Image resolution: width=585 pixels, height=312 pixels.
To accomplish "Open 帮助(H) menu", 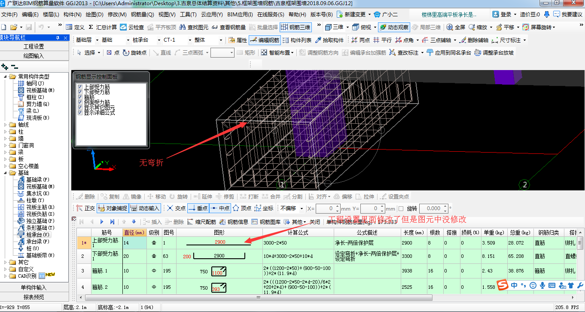I will click(297, 14).
